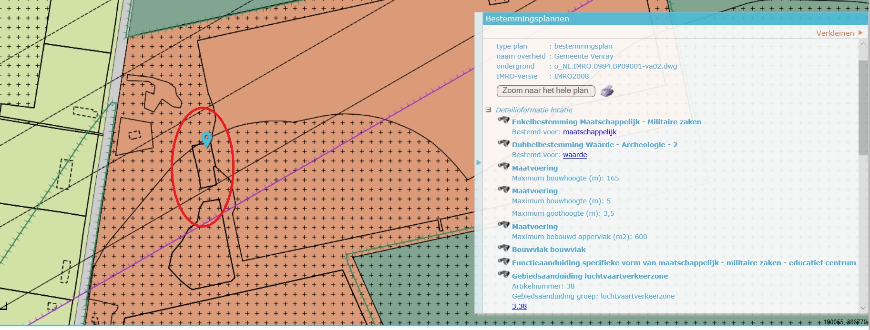
Task: Click the print icon beside the zoom button
Action: coord(607,90)
